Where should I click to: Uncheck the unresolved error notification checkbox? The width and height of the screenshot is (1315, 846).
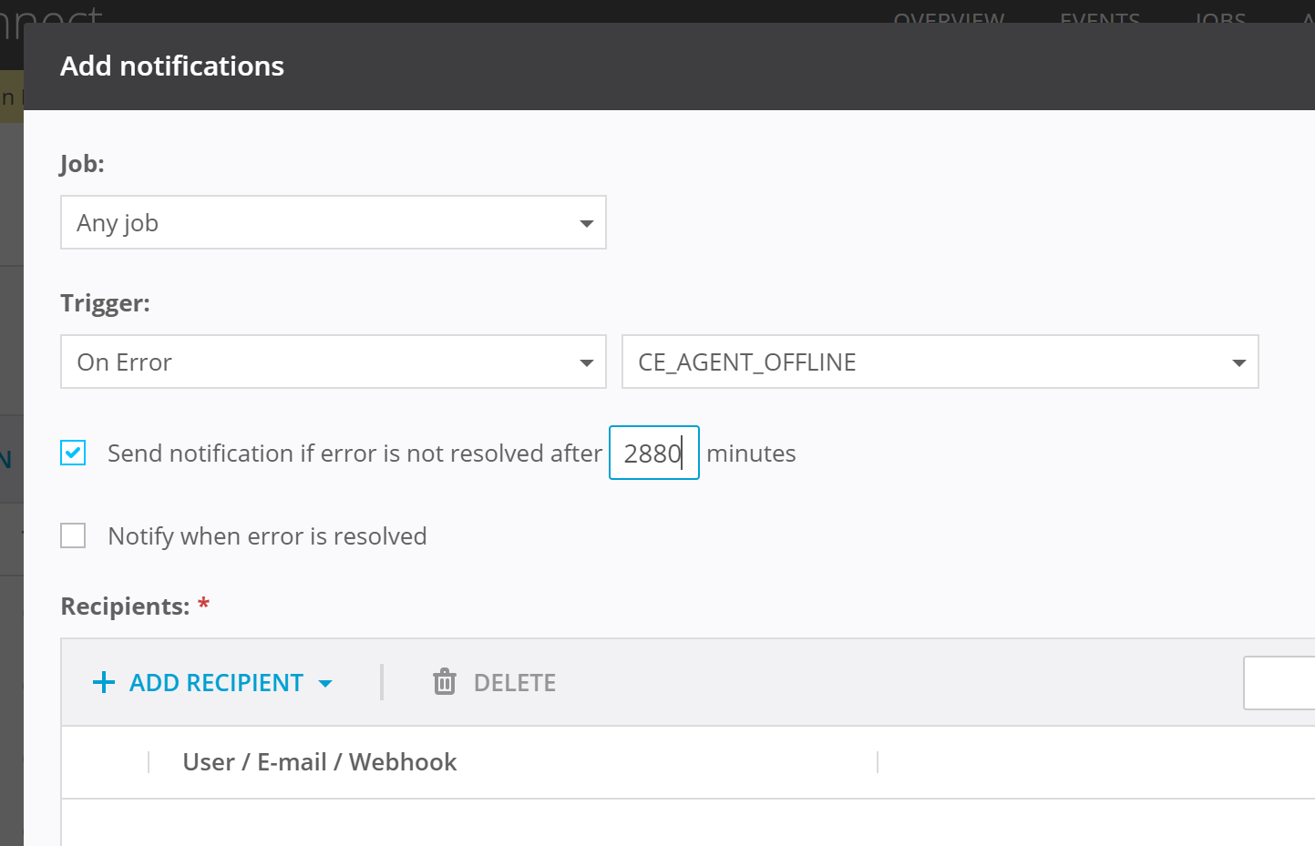click(73, 453)
